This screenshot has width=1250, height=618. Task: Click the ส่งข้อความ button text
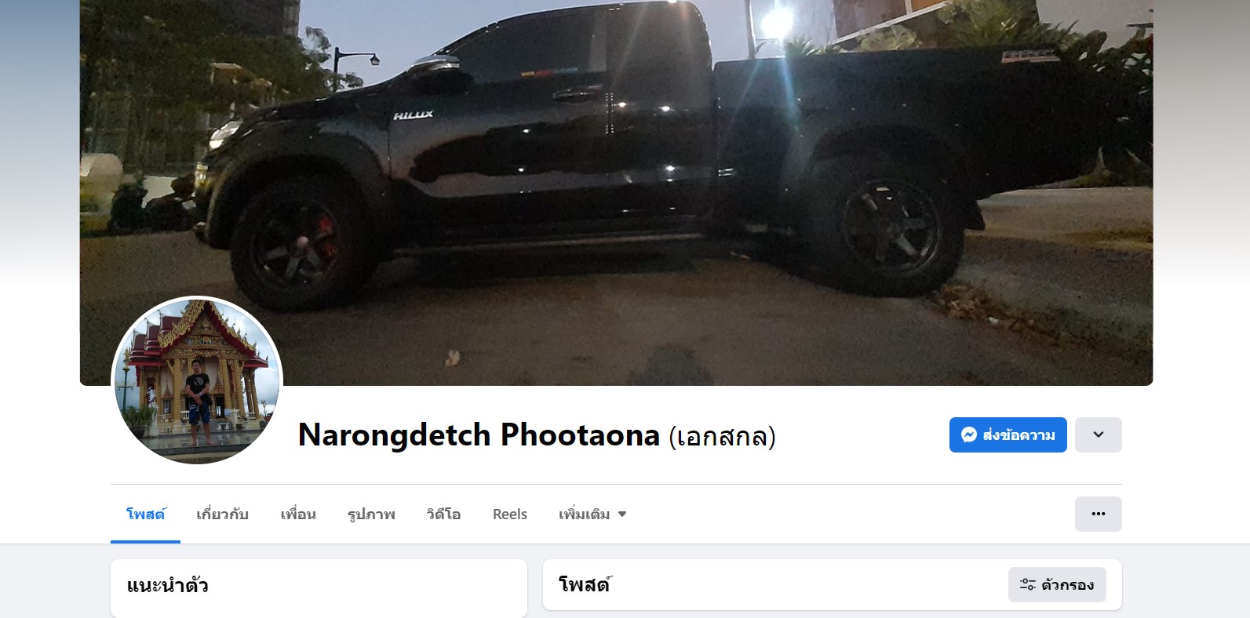(x=1019, y=435)
